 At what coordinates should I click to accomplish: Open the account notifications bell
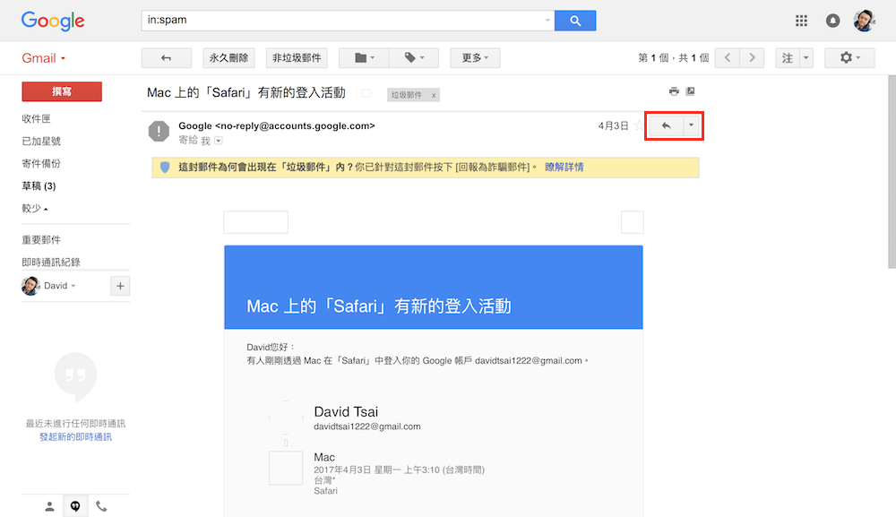(x=832, y=21)
